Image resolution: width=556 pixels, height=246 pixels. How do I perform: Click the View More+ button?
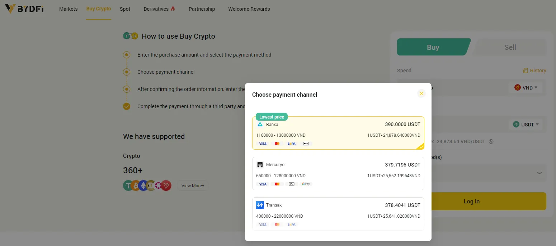[x=193, y=185]
